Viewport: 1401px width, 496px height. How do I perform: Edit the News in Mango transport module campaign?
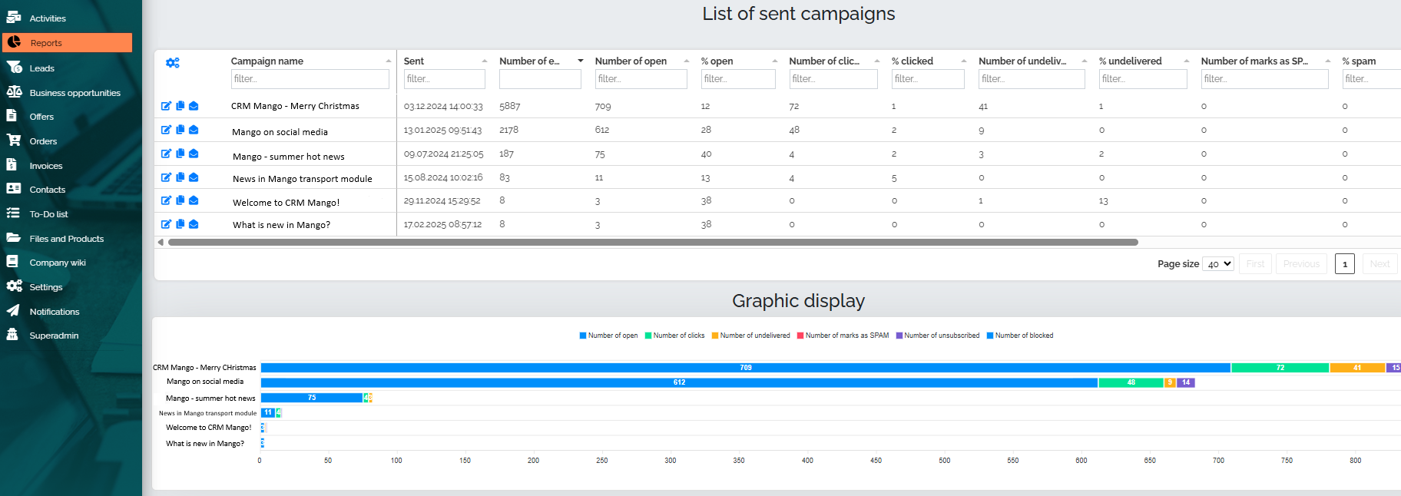tap(166, 177)
